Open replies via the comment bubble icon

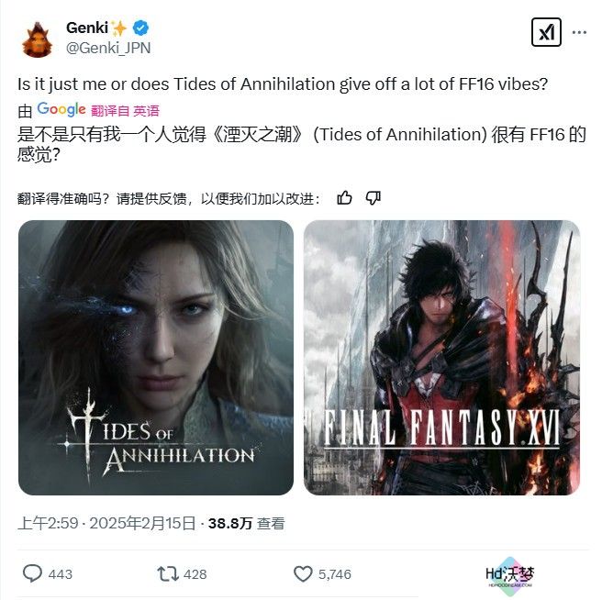click(x=32, y=573)
